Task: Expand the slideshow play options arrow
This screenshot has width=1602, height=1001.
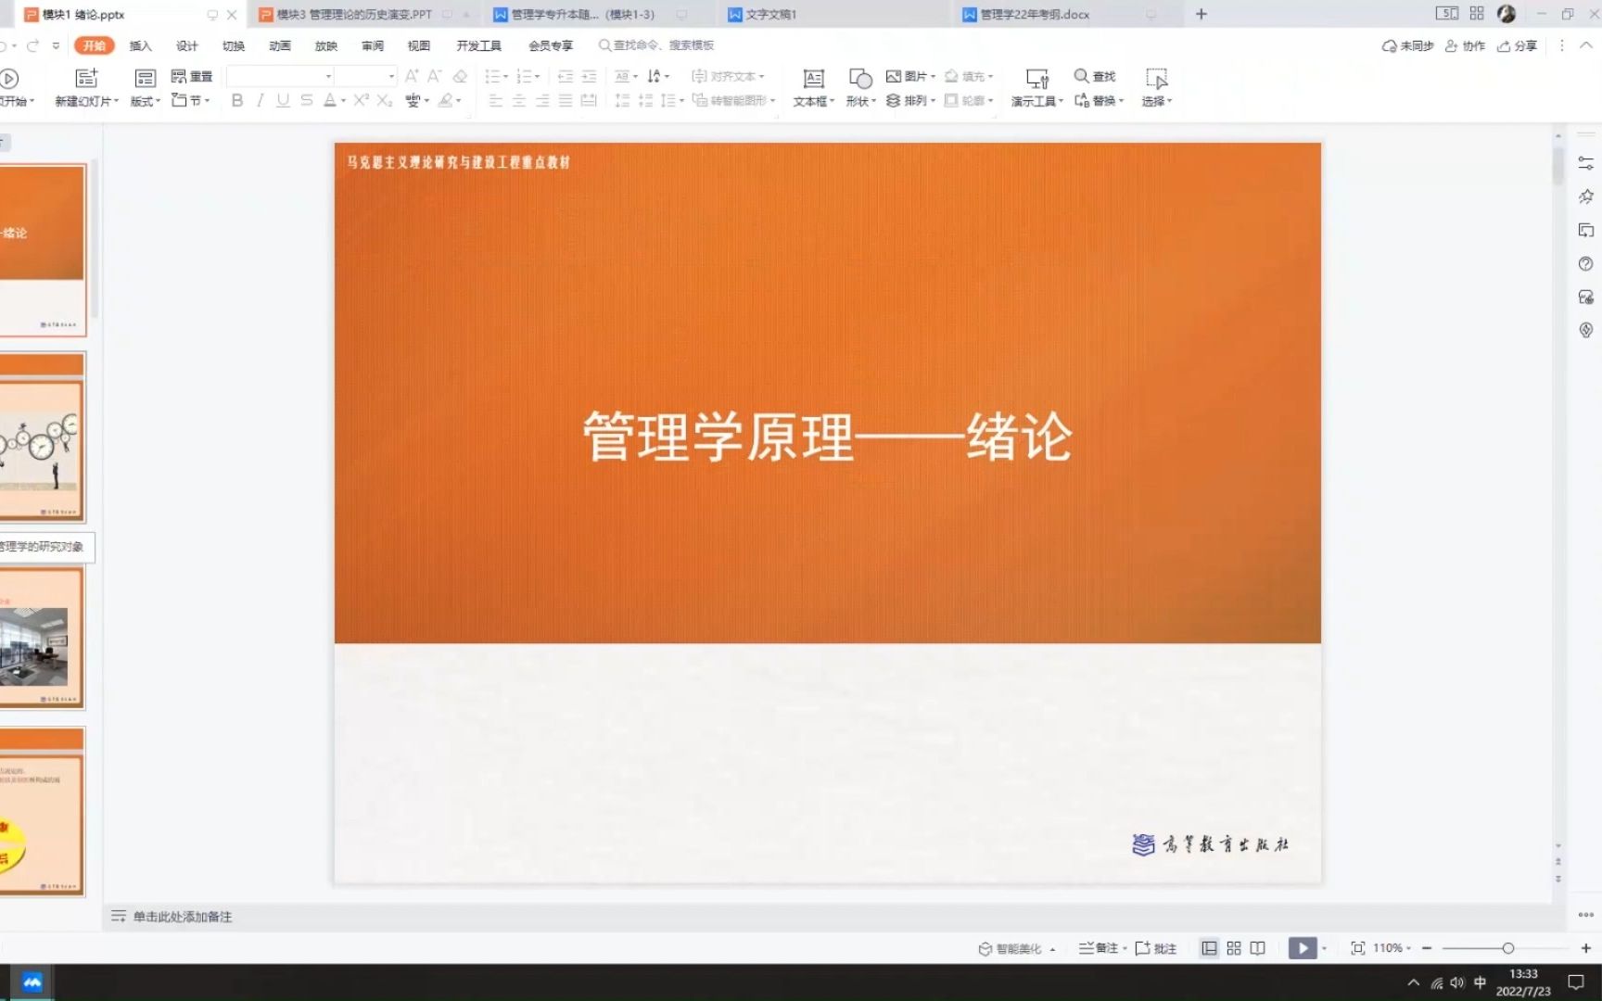Action: tap(1324, 948)
